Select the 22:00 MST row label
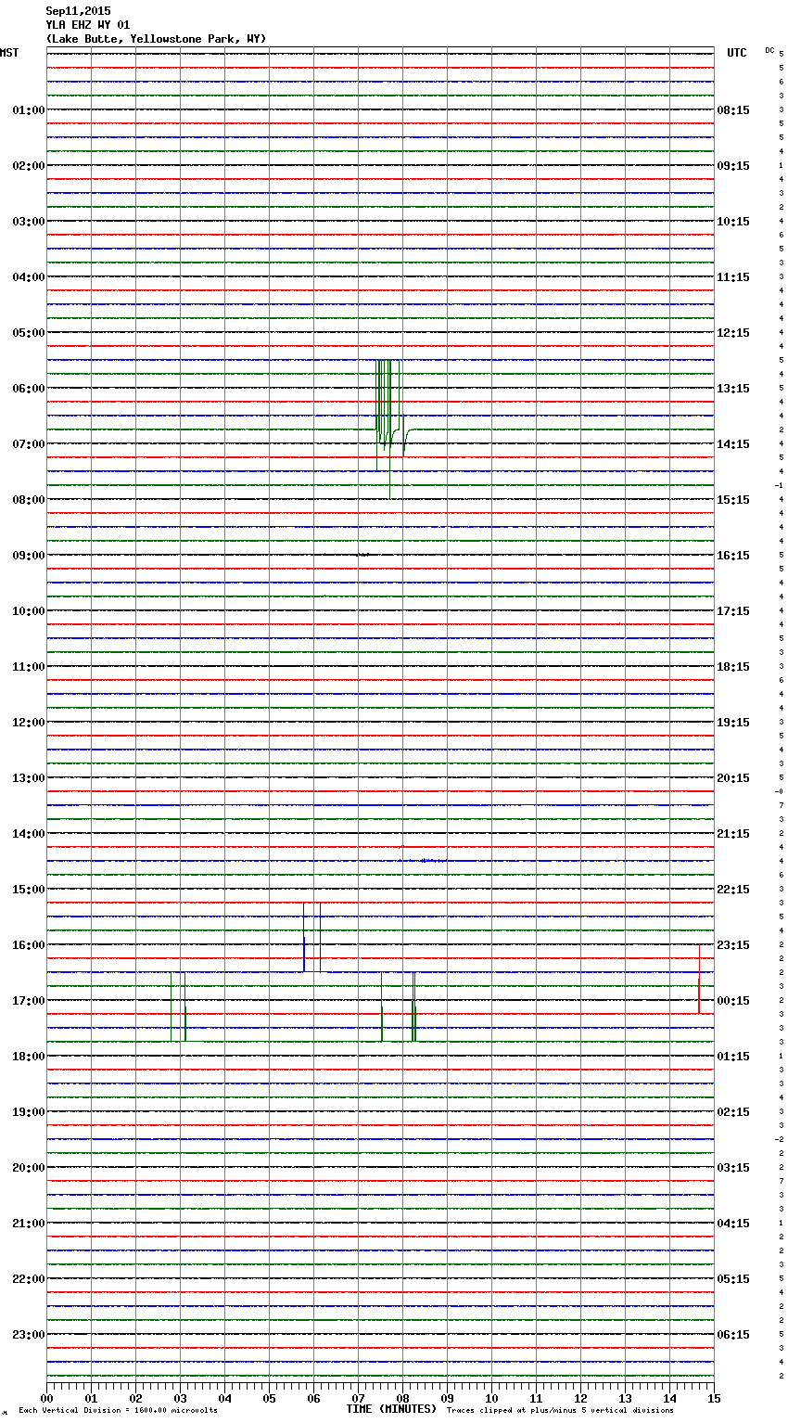788x1423 pixels. coord(28,1278)
